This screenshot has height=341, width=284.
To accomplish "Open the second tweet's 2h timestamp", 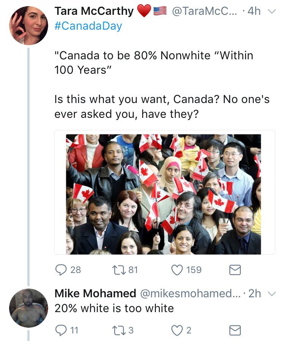I will (x=255, y=293).
